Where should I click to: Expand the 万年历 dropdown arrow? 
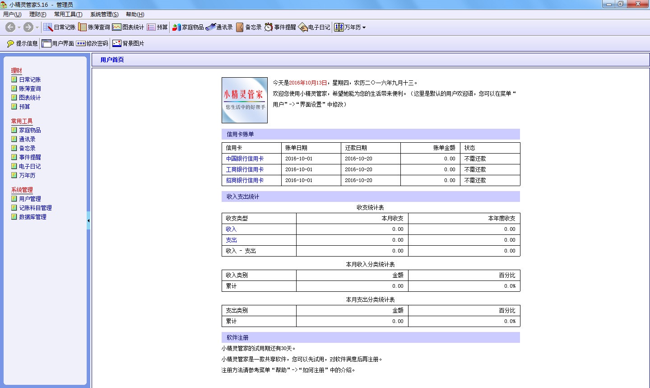(x=364, y=28)
